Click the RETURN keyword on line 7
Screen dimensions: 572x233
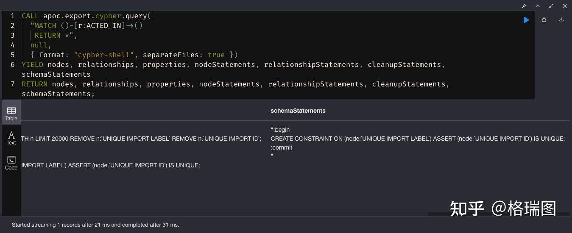tap(35, 84)
